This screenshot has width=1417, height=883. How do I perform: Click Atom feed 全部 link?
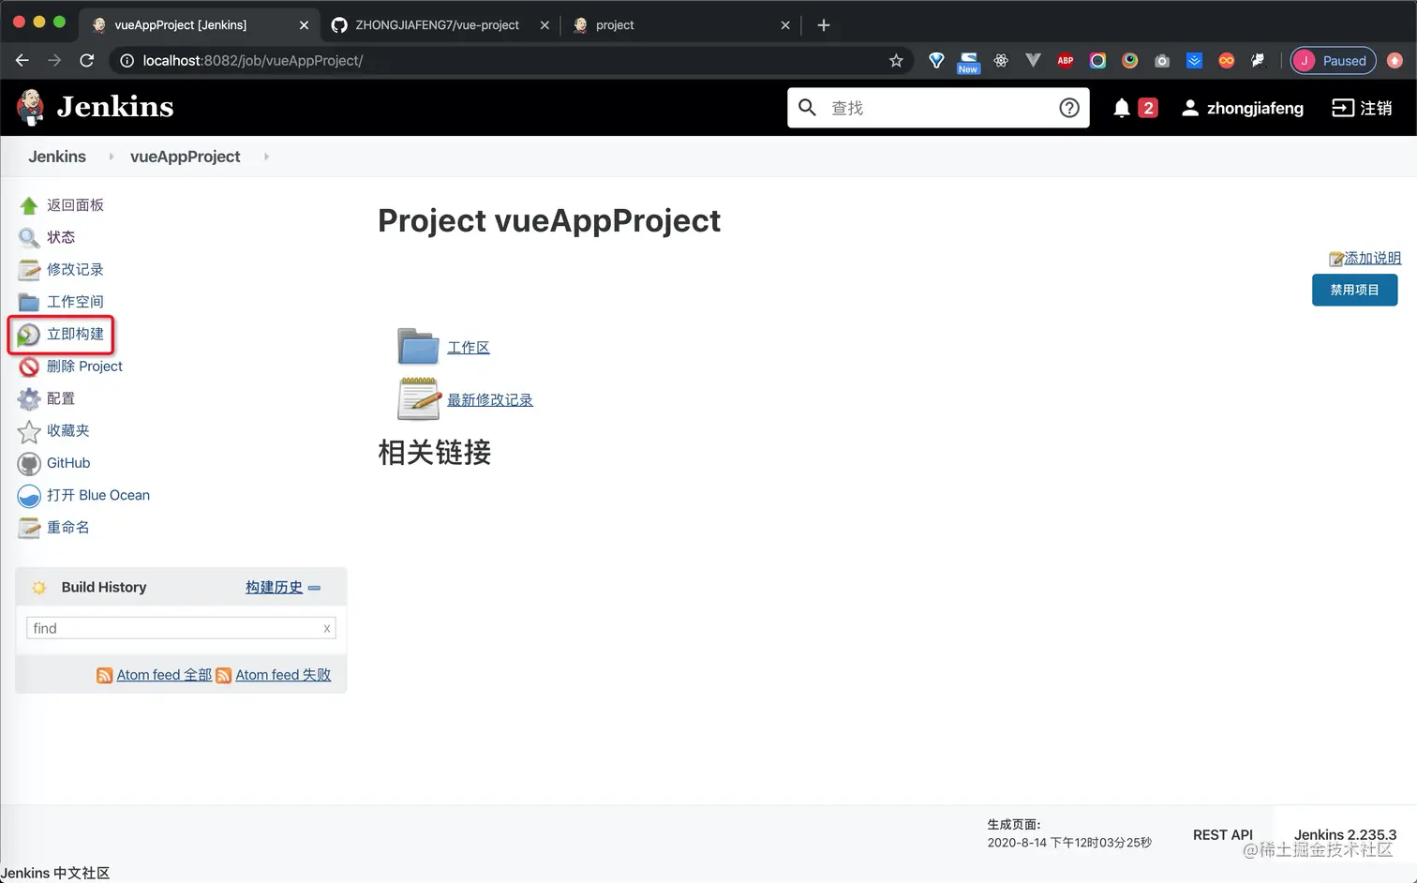point(164,676)
